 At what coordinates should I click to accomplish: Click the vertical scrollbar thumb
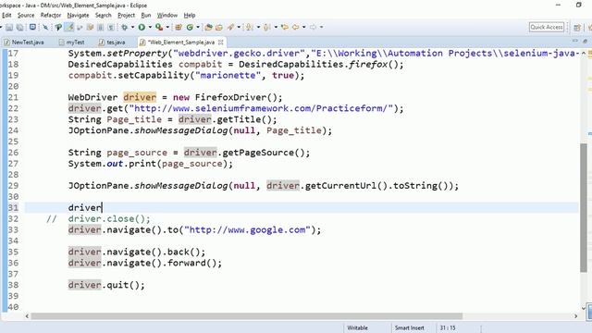point(584,207)
